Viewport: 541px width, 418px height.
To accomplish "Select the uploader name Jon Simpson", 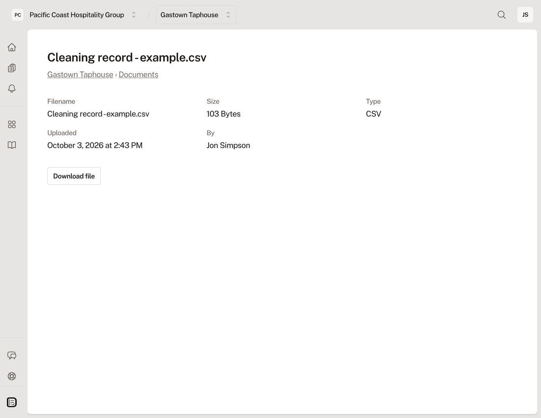I will pos(228,146).
